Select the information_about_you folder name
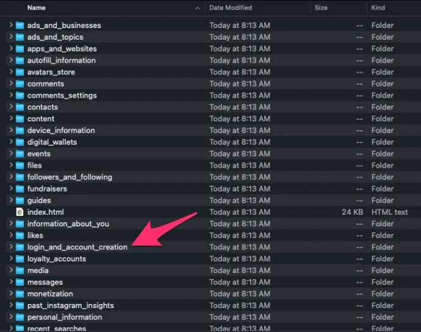Screen dimensions: 421x332 click(x=68, y=224)
